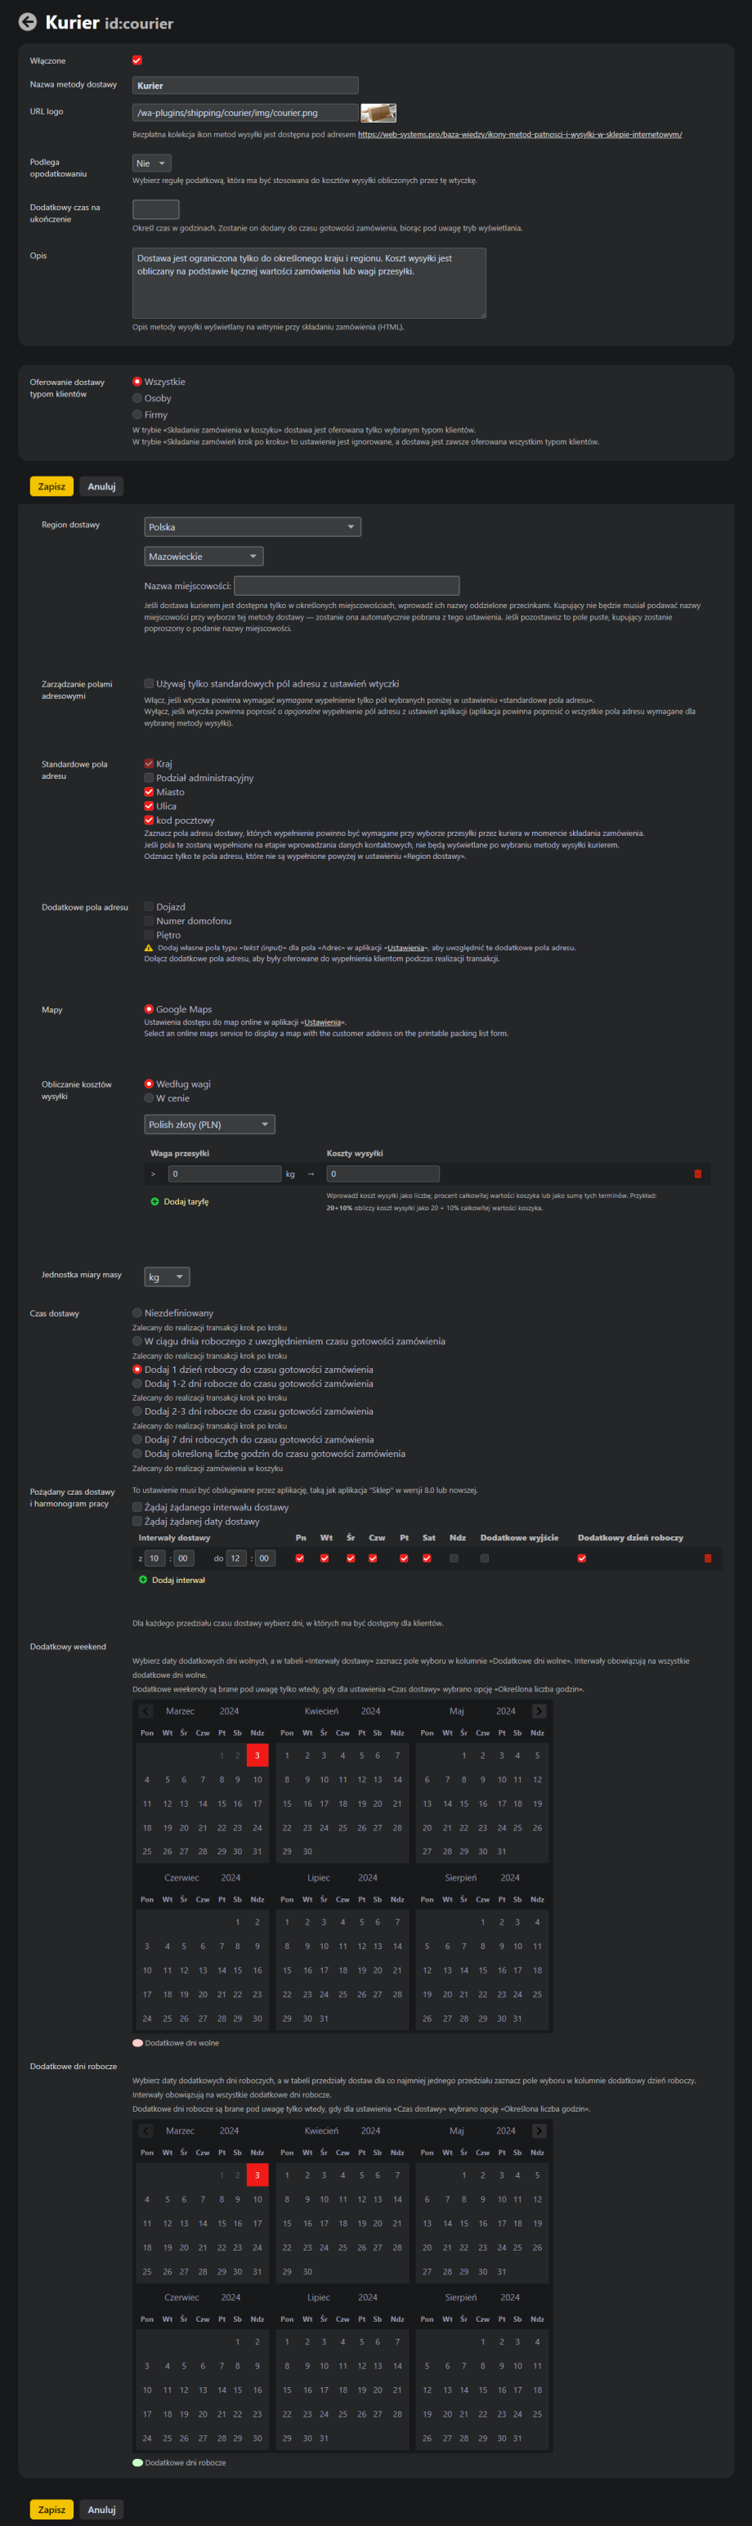752x2526 pixels.
Task: Click the green plus Dodaj taryfę icon
Action: click(x=155, y=1201)
